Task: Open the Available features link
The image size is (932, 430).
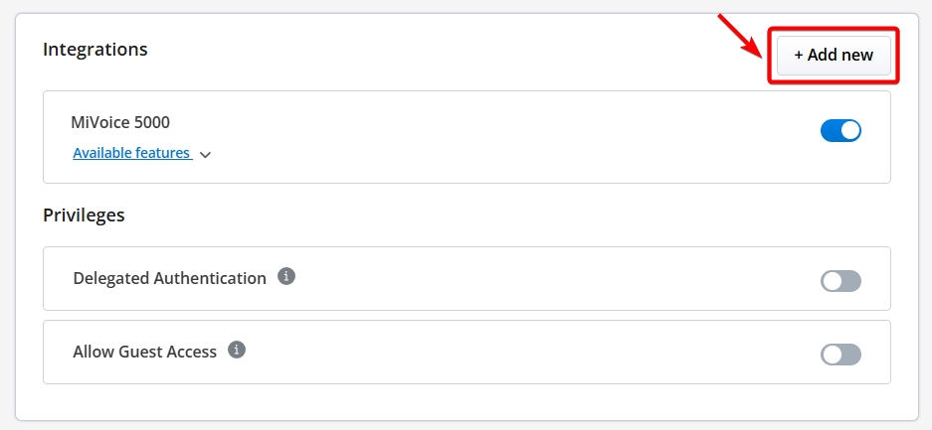Action: (x=131, y=152)
